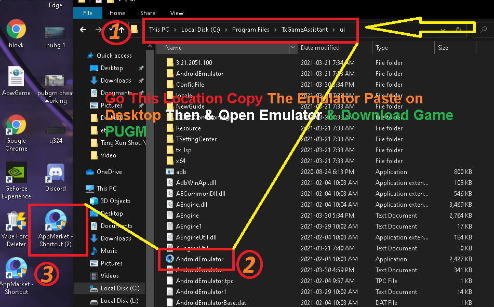Click Local Disk (C:) in the address bar

click(201, 30)
